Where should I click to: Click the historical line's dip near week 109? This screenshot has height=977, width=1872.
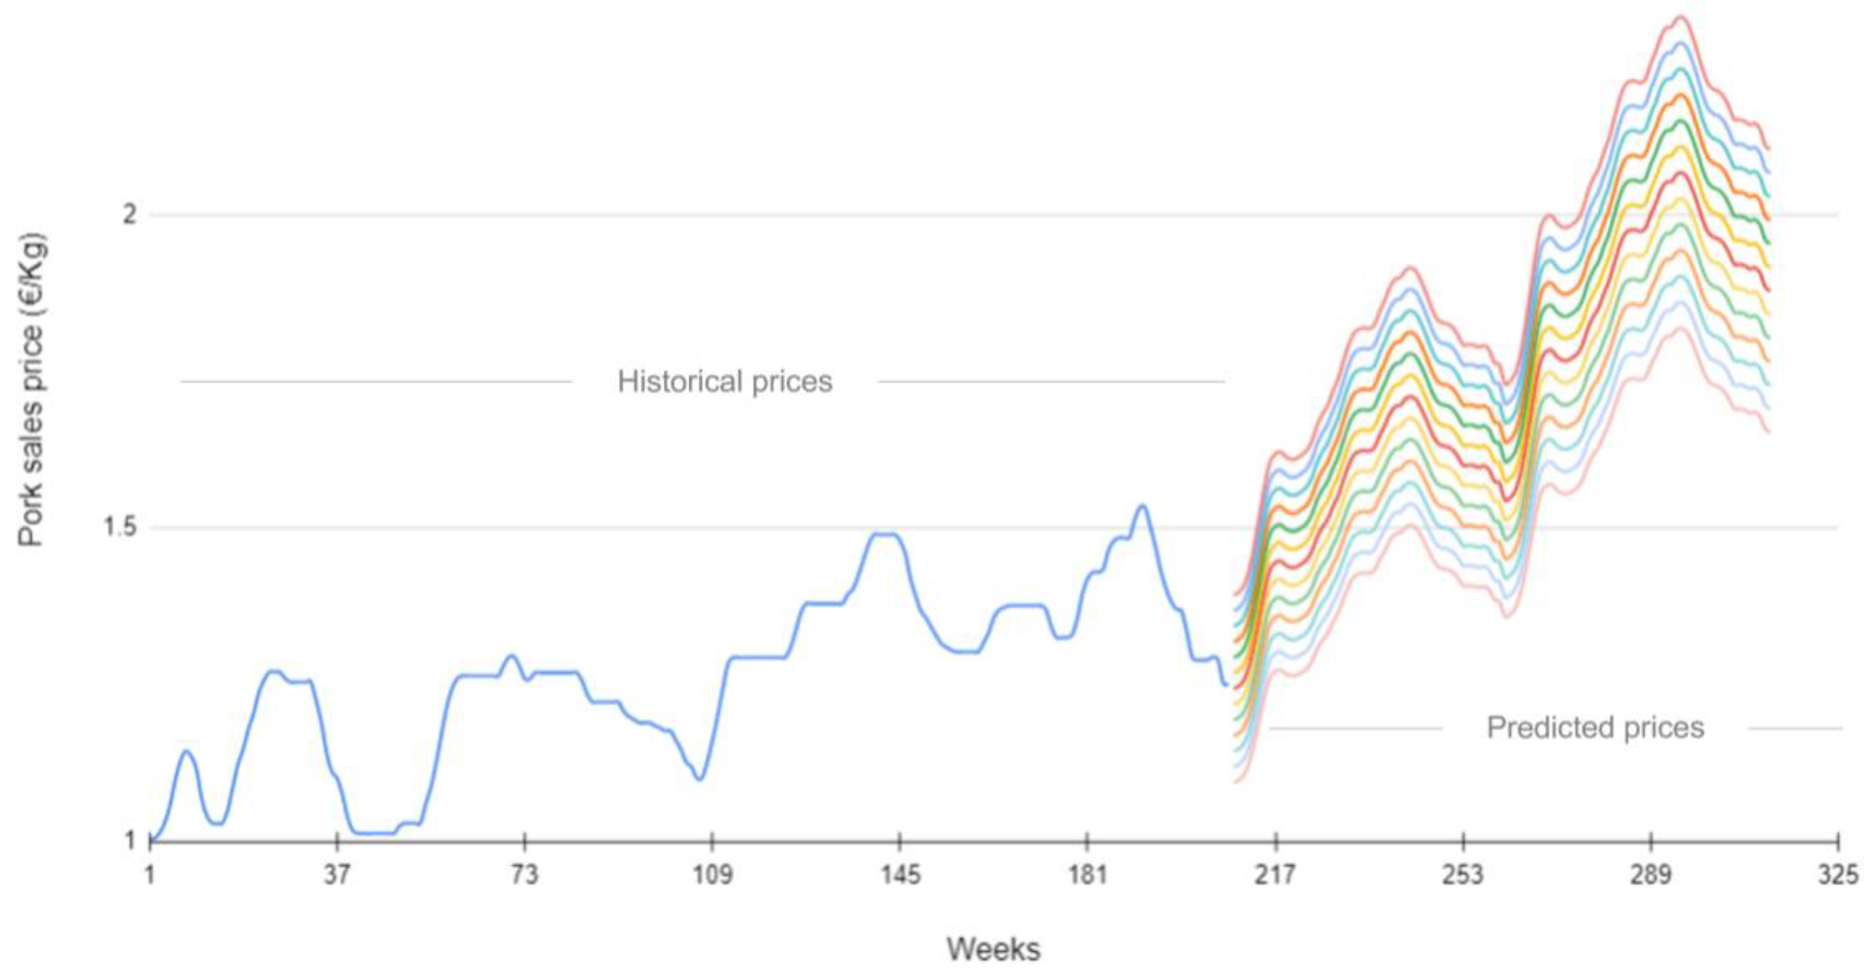tap(699, 780)
